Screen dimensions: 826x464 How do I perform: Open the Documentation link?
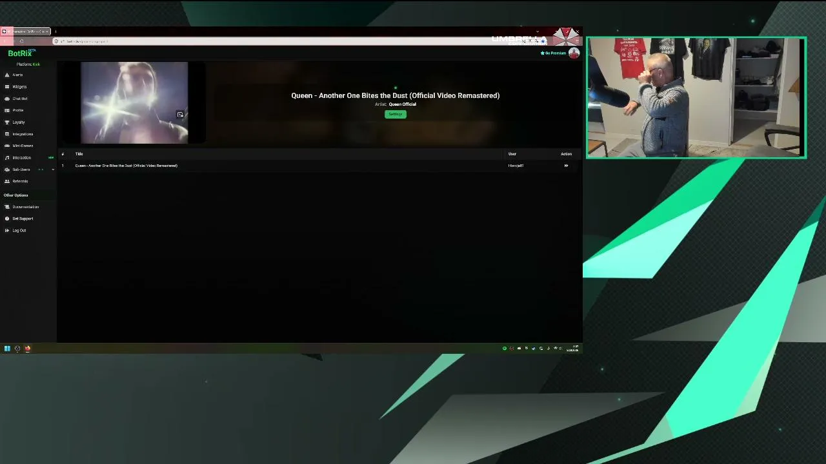pos(26,207)
